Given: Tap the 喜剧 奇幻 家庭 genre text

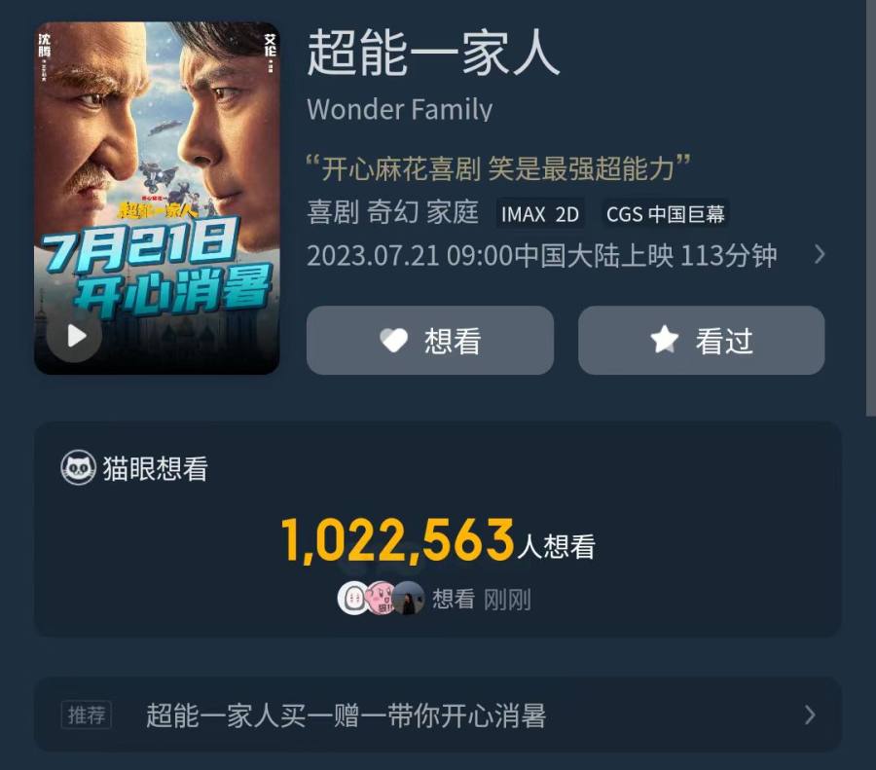Looking at the screenshot, I should (x=393, y=213).
